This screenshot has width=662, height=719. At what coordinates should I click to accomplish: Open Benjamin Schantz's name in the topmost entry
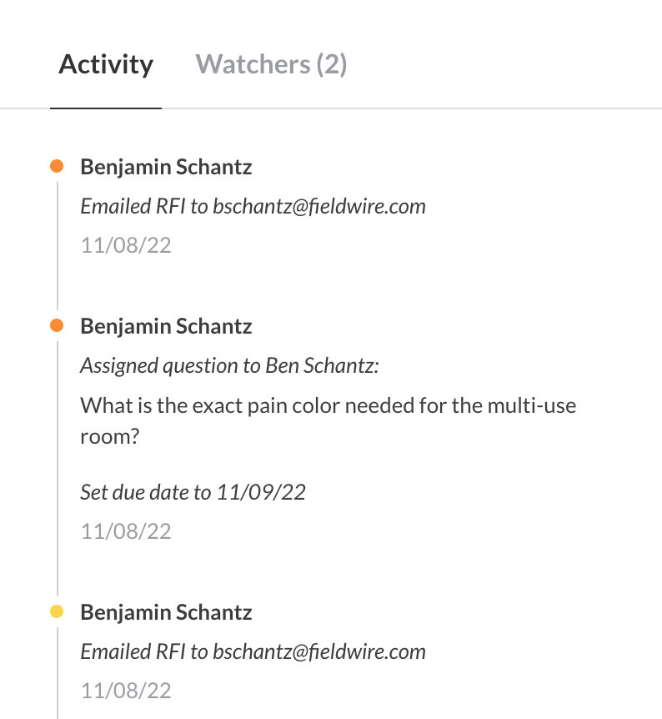point(166,167)
